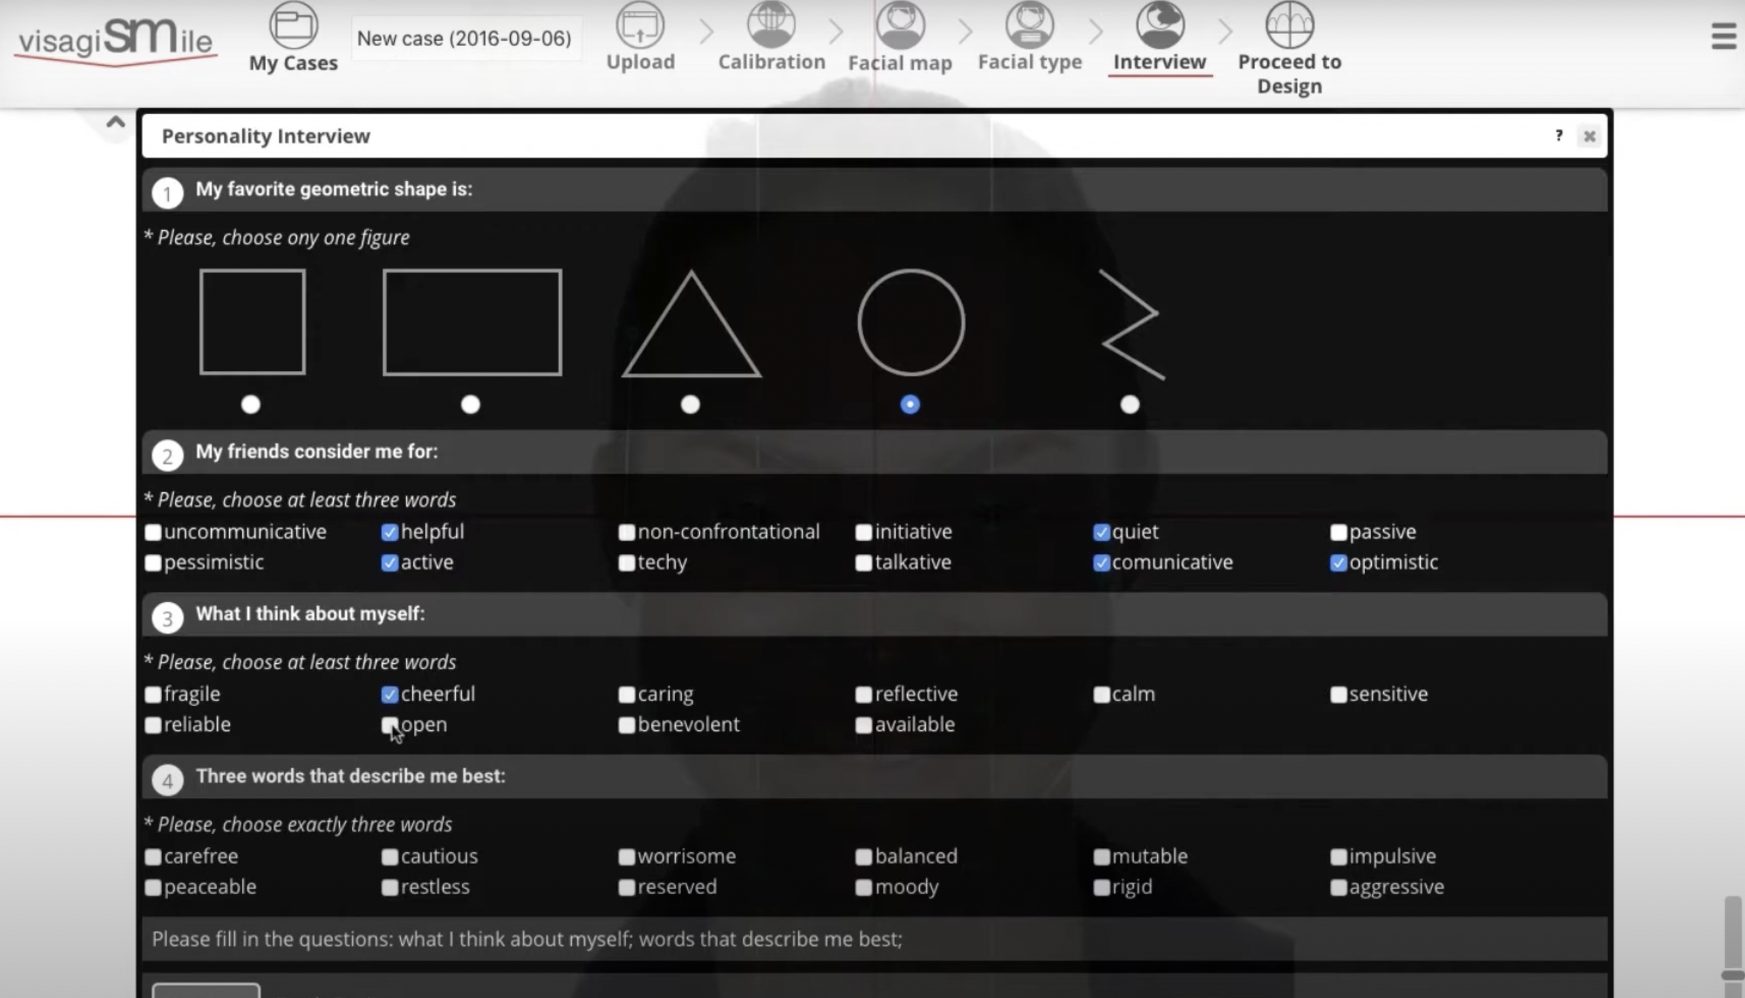Screen dimensions: 1745x998
Task: Check the aggressive checkbox
Action: [x=1339, y=887]
